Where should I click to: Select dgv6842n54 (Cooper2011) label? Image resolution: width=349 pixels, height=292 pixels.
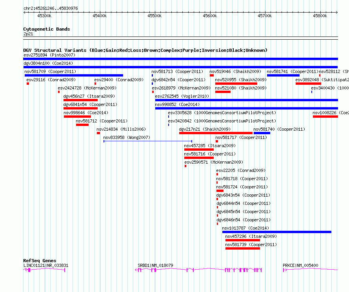pos(178,80)
